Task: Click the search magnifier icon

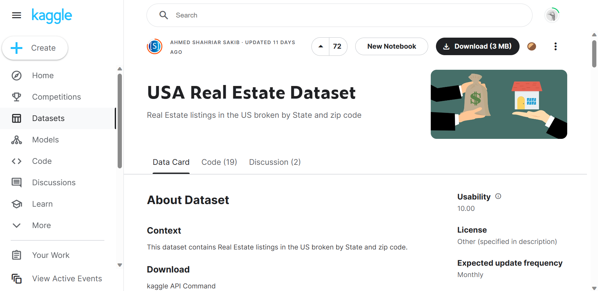Action: (x=164, y=15)
